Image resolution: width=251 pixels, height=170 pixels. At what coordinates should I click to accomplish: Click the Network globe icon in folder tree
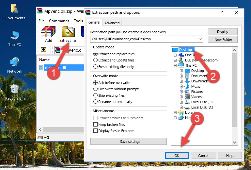[181, 118]
